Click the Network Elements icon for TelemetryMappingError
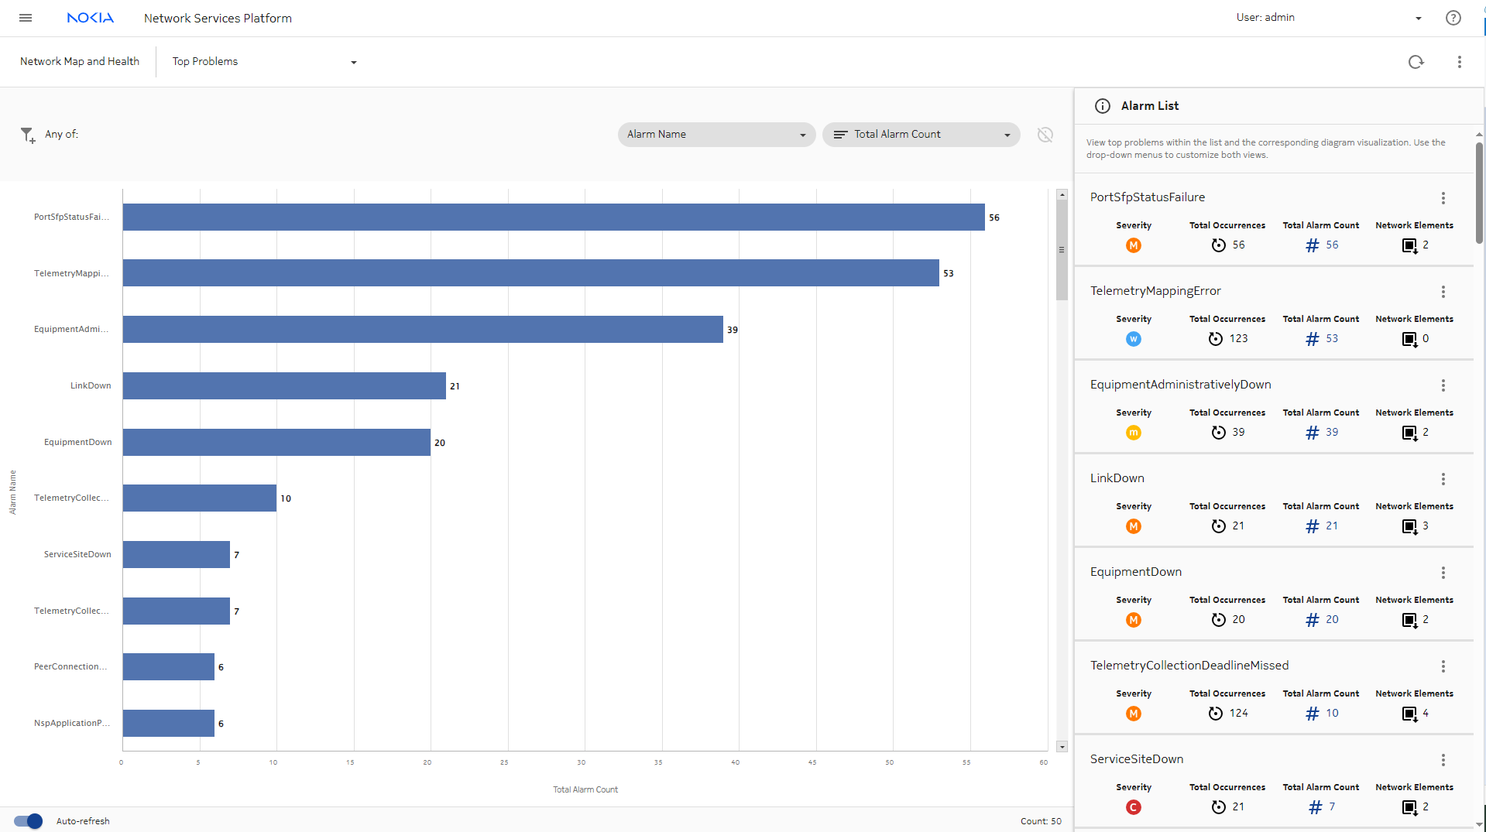This screenshot has height=832, width=1486. tap(1409, 339)
